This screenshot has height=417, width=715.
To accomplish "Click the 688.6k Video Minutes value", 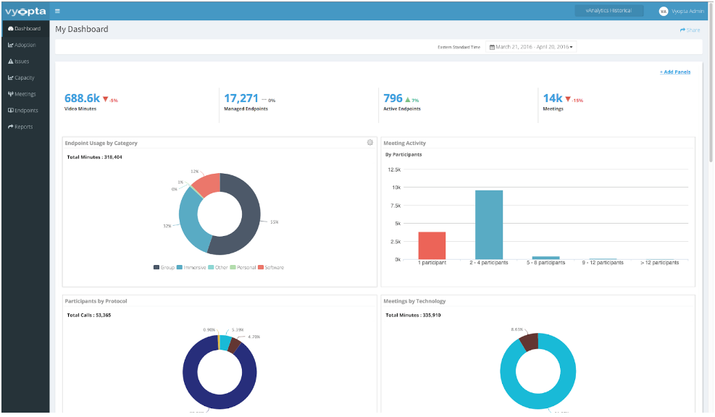I will (82, 98).
